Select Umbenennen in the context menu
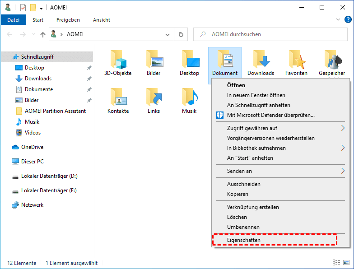This screenshot has height=269, width=354. coord(243,227)
